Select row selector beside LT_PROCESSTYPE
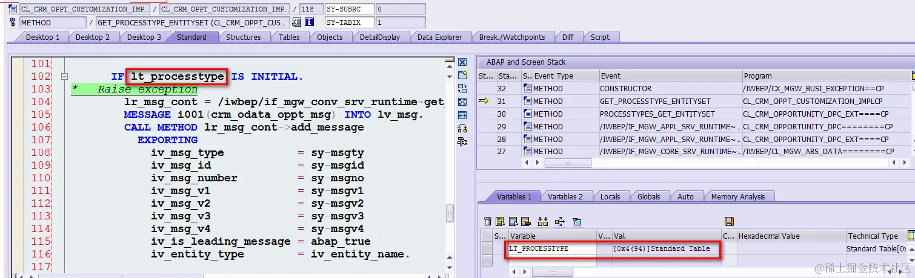This screenshot has height=278, width=915. point(487,248)
